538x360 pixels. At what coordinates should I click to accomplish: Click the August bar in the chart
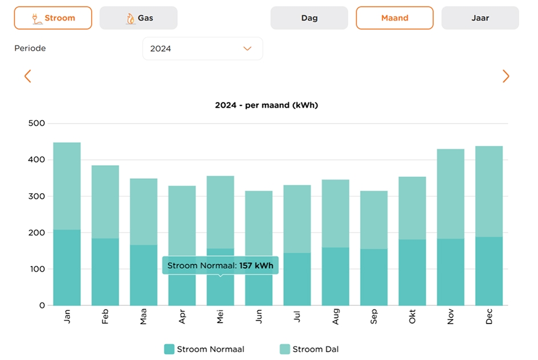click(336, 245)
